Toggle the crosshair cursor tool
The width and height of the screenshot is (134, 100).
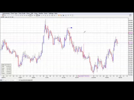click(37, 15)
